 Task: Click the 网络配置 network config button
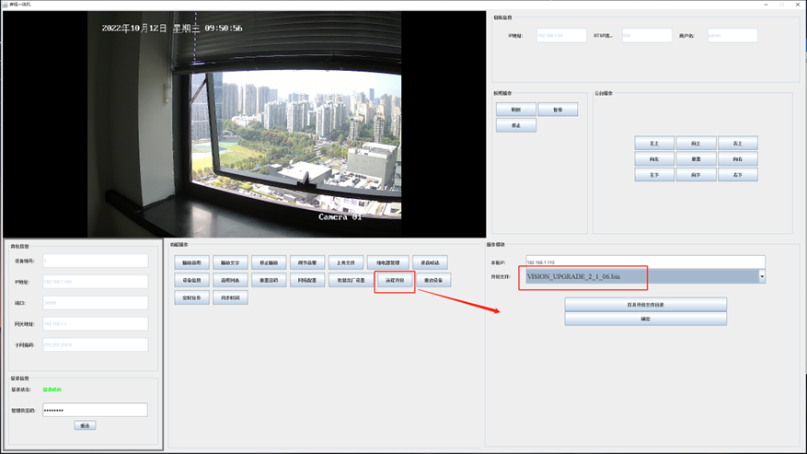[x=307, y=280]
